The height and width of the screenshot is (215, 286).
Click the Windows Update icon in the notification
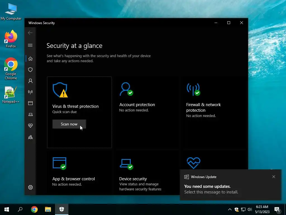pyautogui.click(x=186, y=177)
